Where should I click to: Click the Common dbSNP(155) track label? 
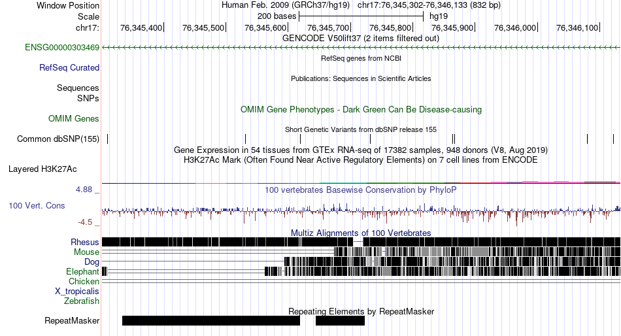click(58, 139)
